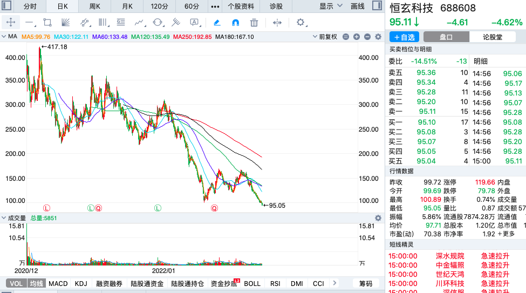Click the horizontal stretch measure icon
526x293 pixels.
[277, 23]
